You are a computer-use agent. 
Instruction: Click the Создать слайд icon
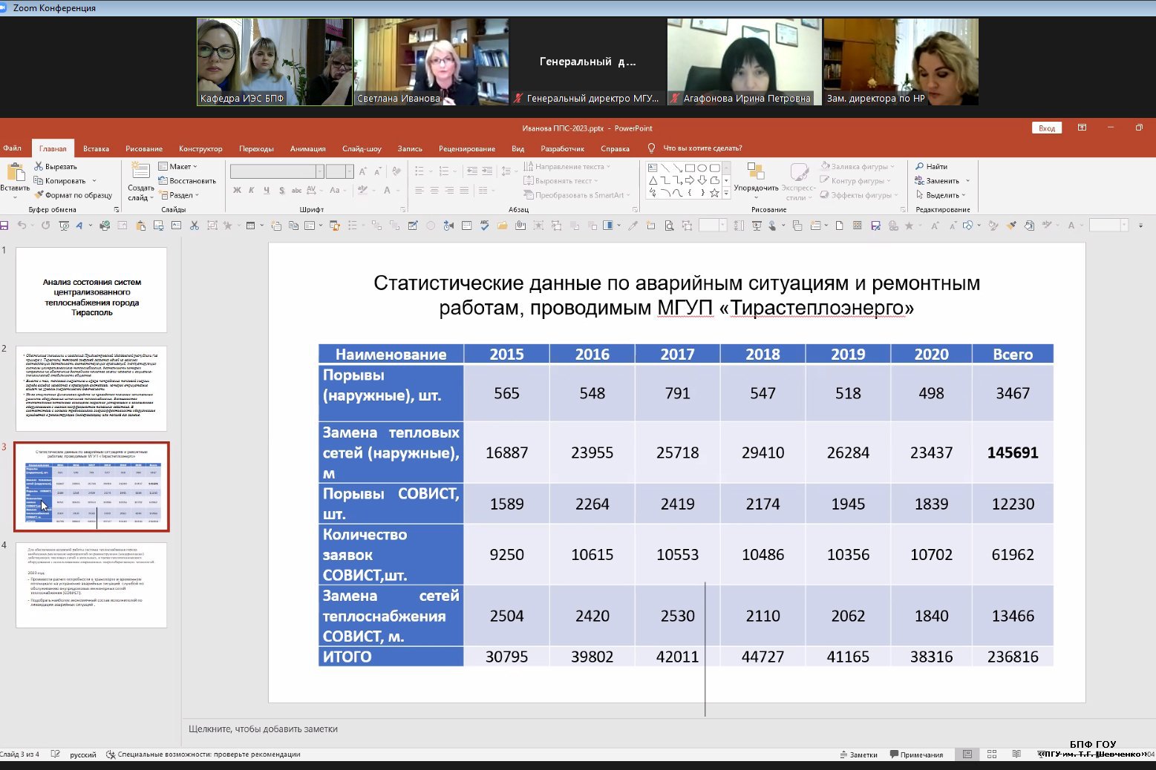tap(140, 171)
